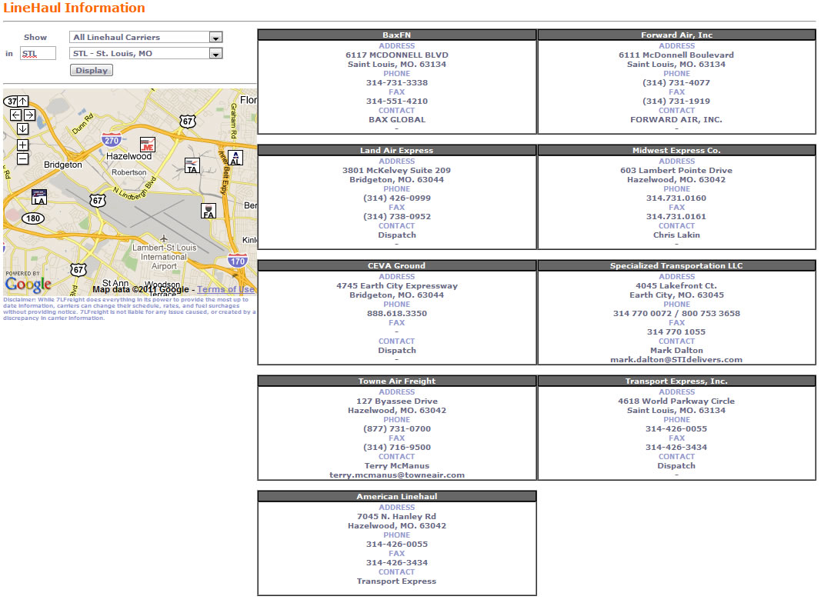Click the TA carrier marker on the map
Screen dimensions: 821x603
pos(192,166)
